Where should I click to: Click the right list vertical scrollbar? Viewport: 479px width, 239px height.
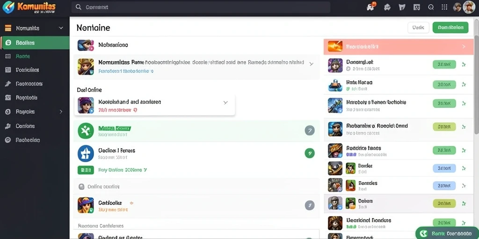point(477,86)
